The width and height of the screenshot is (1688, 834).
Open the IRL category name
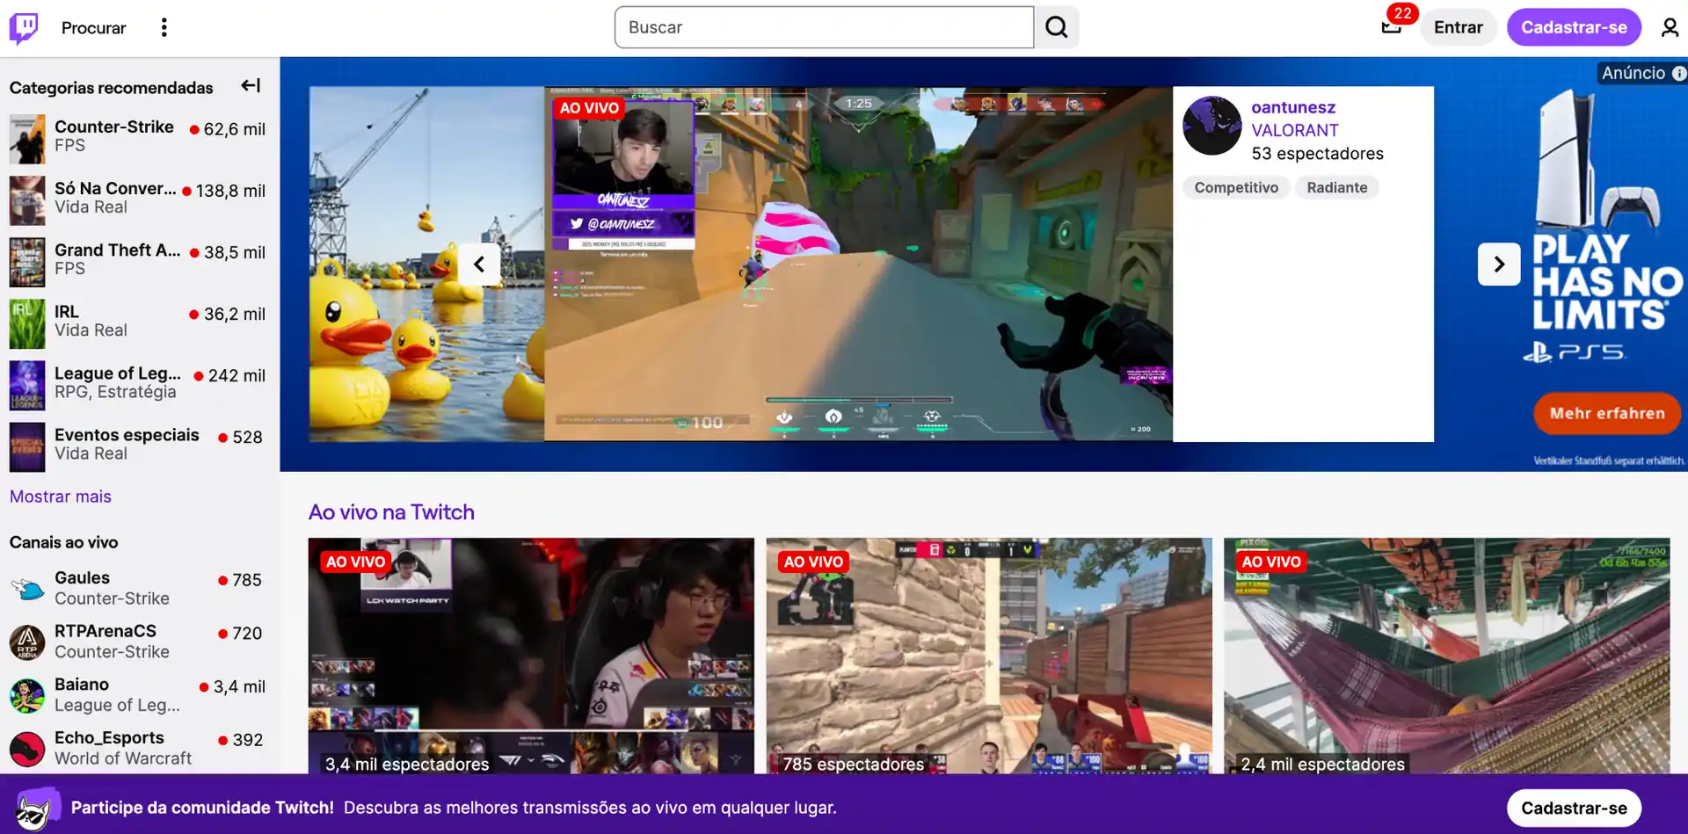(x=67, y=311)
